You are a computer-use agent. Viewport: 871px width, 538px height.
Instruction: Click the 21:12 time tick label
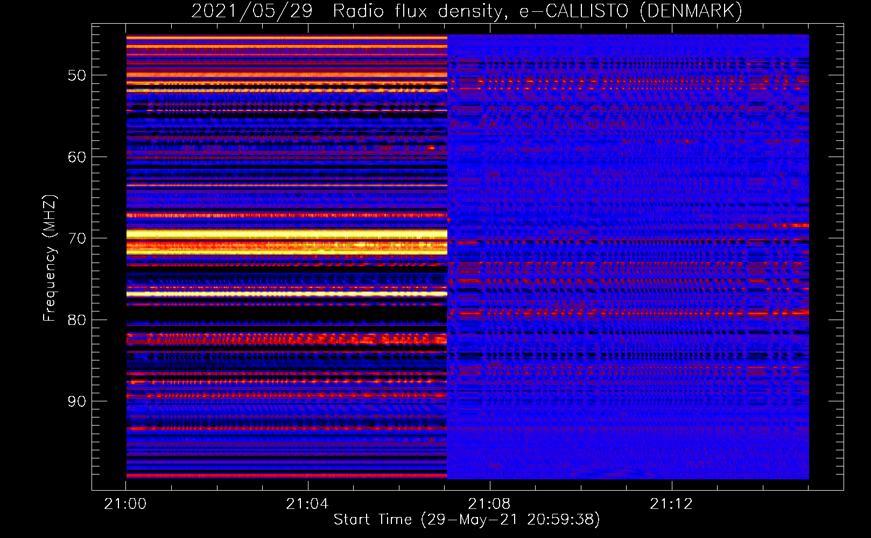pos(671,504)
